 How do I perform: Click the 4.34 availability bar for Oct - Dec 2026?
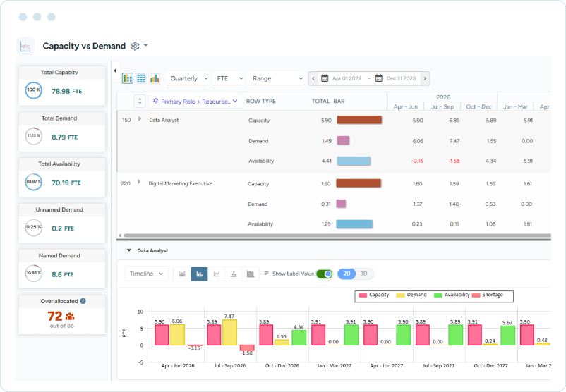click(x=299, y=338)
